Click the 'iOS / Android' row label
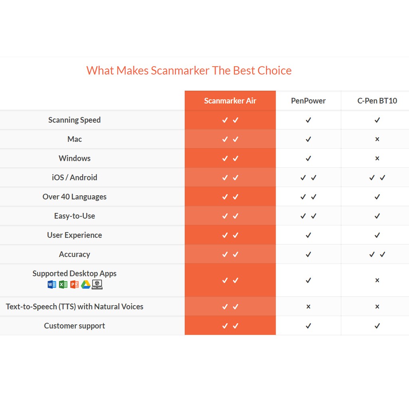The height and width of the screenshot is (409, 409). coord(75,178)
